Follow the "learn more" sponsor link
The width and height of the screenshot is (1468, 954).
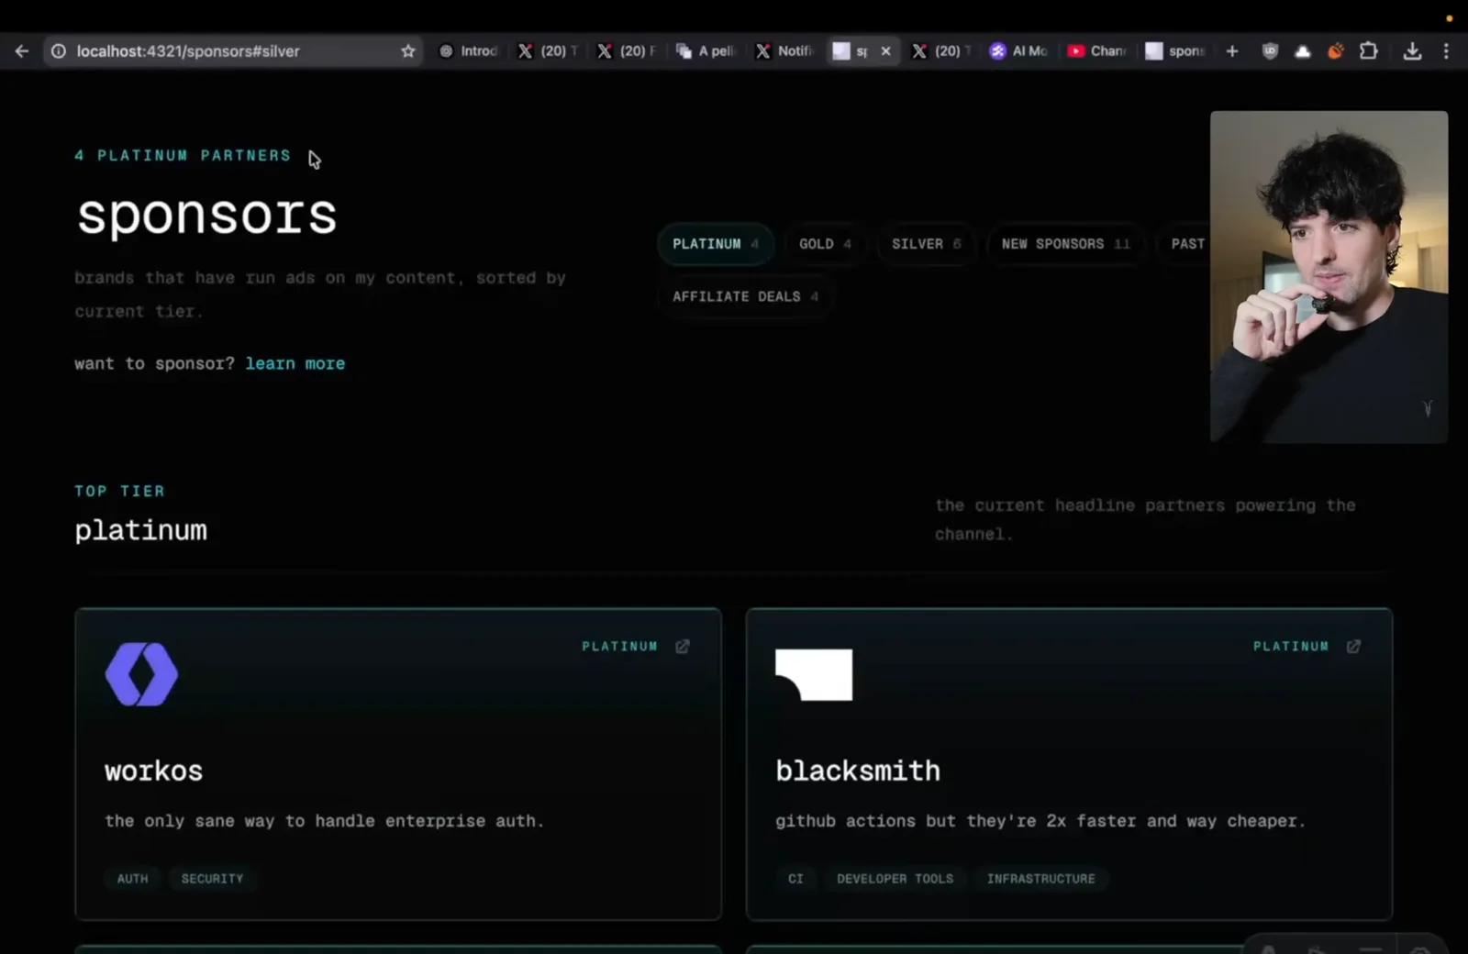295,363
